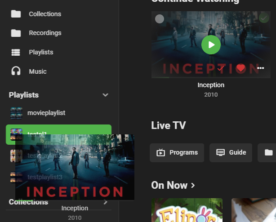Click the Recordings folder icon
The width and height of the screenshot is (276, 222).
tap(16, 33)
